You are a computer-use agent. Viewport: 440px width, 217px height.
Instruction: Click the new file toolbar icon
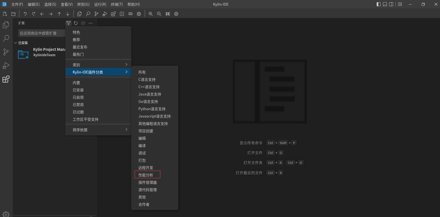click(5, 14)
